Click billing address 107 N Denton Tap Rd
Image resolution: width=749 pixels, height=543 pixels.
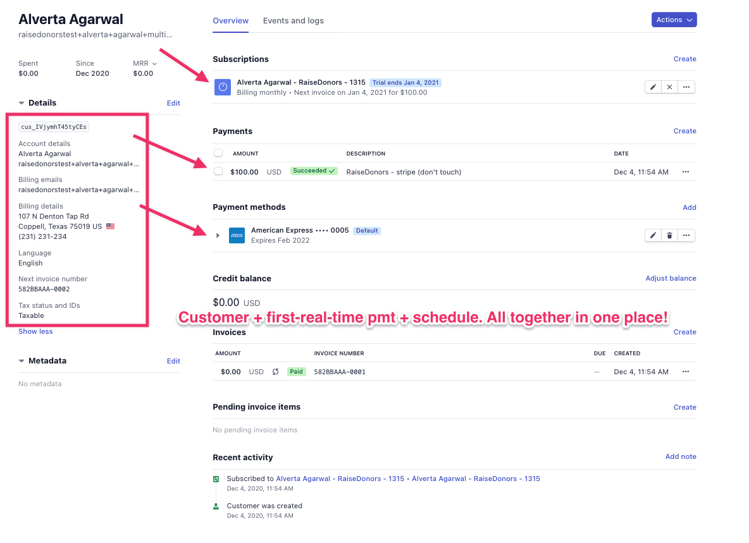point(54,216)
